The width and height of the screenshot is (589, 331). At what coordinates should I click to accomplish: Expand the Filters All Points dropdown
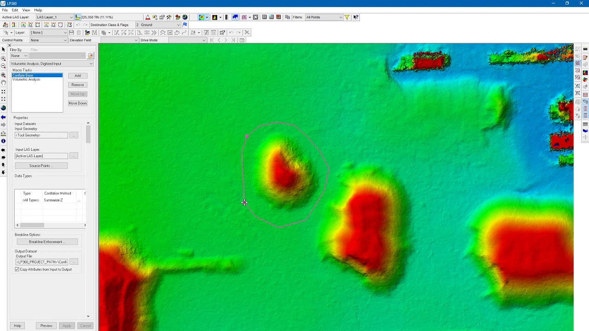coord(324,17)
